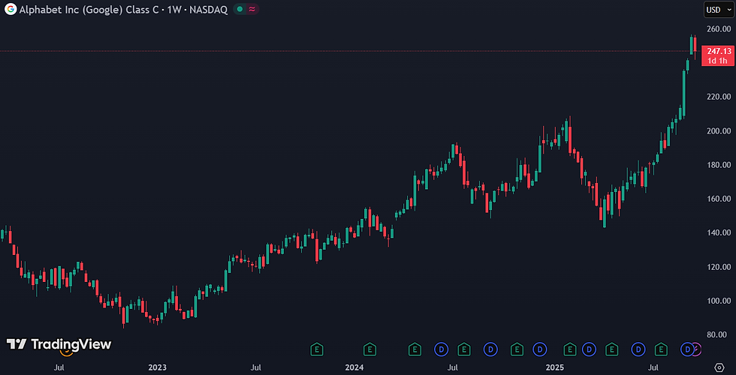The height and width of the screenshot is (375, 736).
Task: Click the April 2024 earnings E marker
Action: 415,349
